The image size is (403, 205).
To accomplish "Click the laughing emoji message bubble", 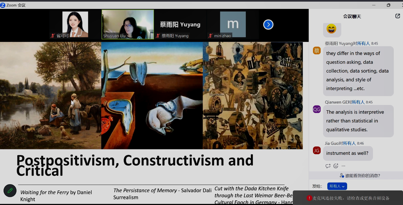I will 332,29.
